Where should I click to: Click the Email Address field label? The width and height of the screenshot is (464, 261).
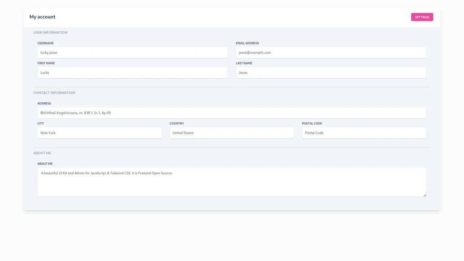click(247, 43)
